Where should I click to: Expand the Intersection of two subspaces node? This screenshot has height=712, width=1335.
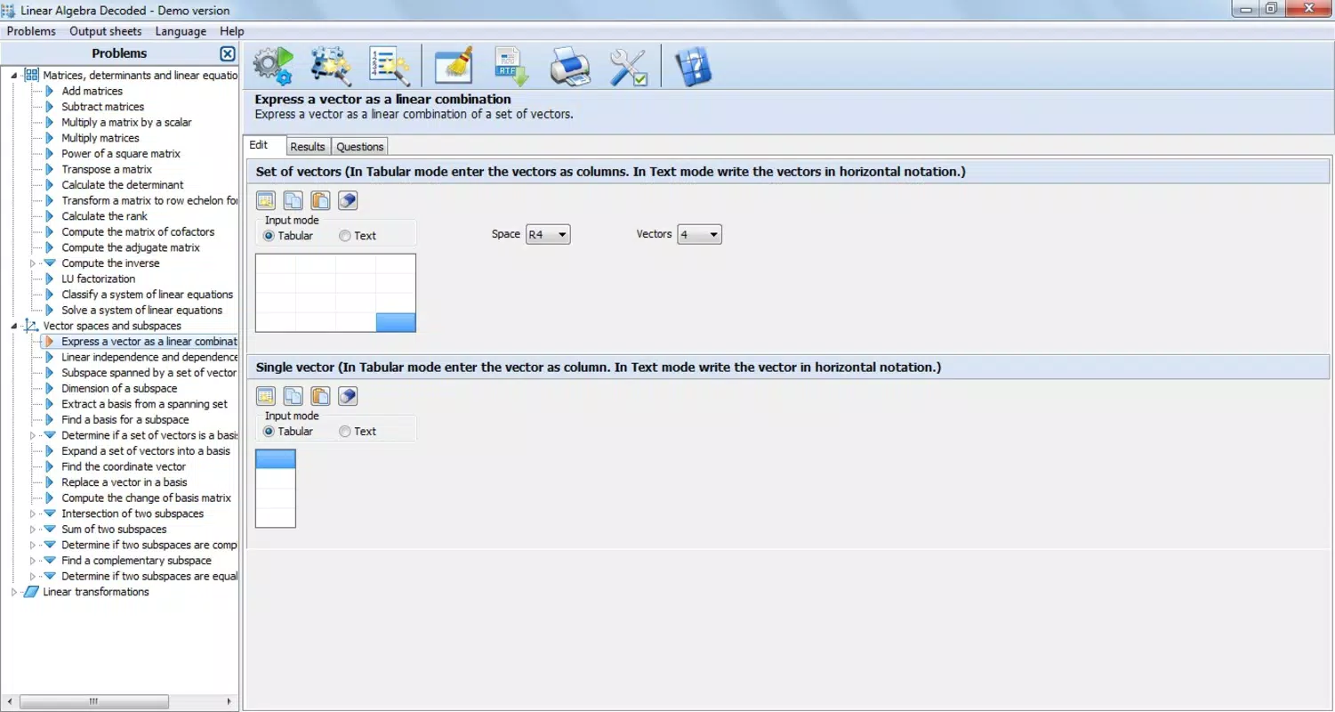point(33,514)
